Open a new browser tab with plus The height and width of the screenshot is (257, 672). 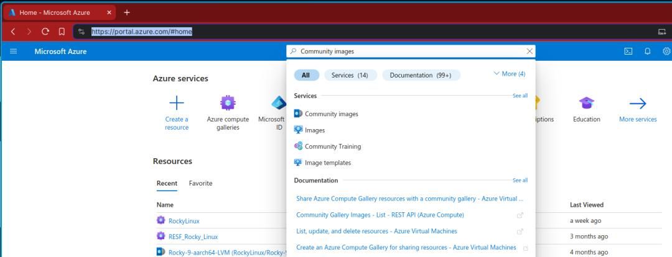click(x=127, y=12)
